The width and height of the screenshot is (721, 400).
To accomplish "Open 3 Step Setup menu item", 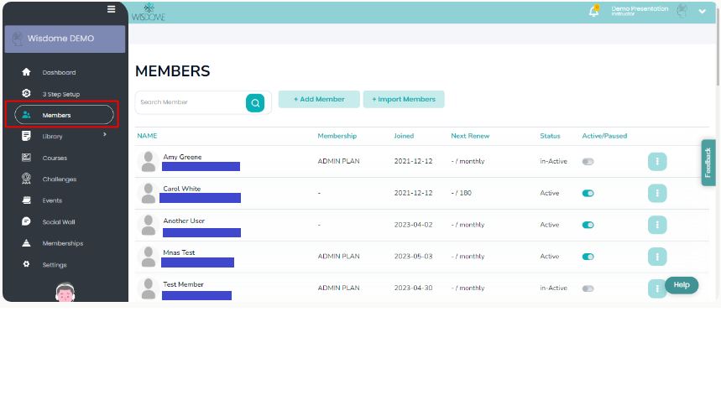I will point(61,94).
